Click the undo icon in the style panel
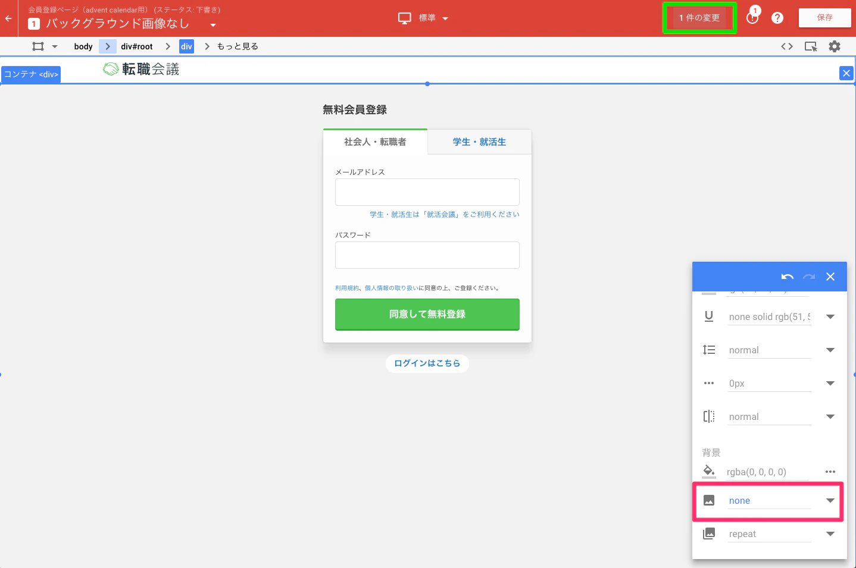 788,277
